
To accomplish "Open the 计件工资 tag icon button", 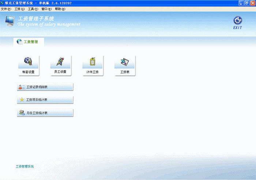I will 93,65.
